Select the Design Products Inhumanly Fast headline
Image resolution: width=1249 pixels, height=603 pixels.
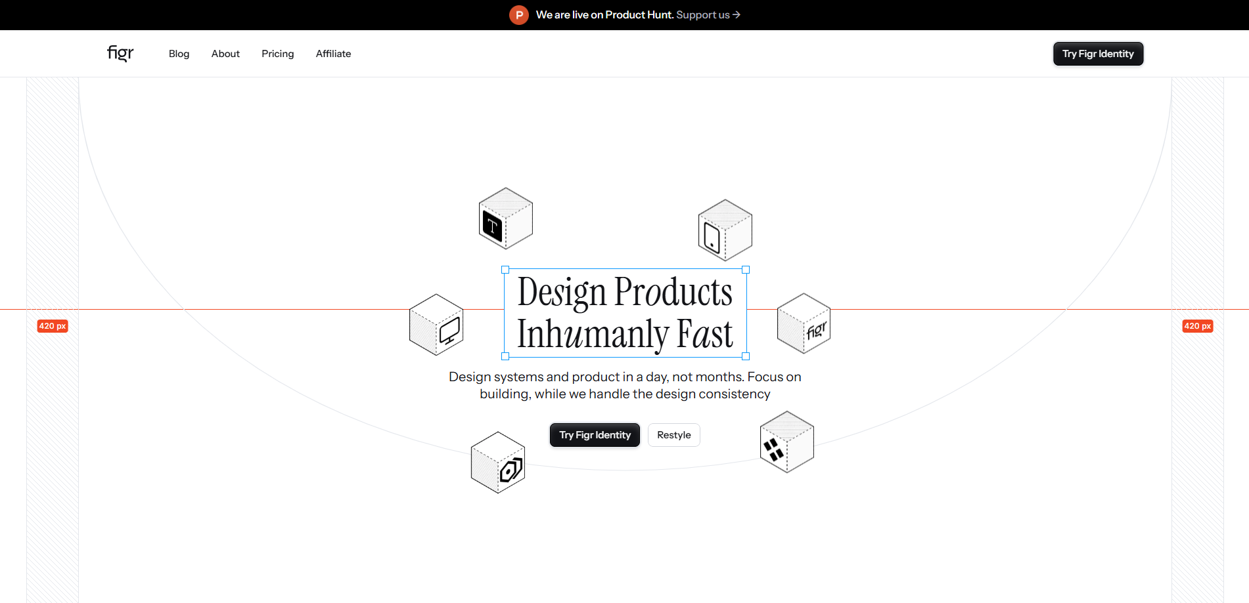(625, 313)
